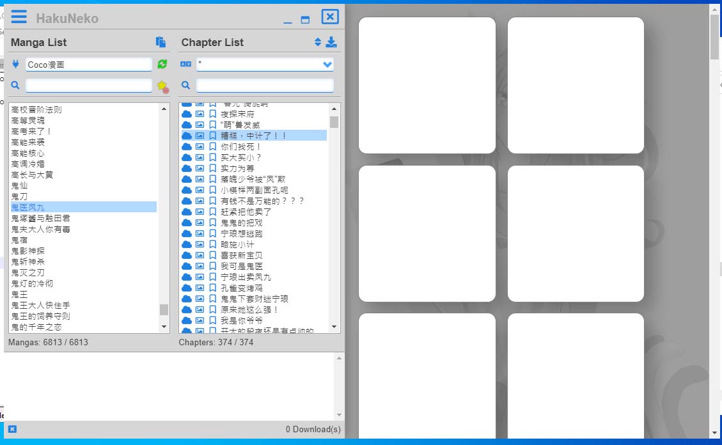This screenshot has width=722, height=445.
Task: Click the connector plug icon
Action: [15, 64]
